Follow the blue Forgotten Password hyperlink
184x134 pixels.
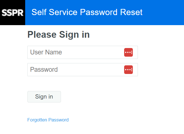pos(48,120)
